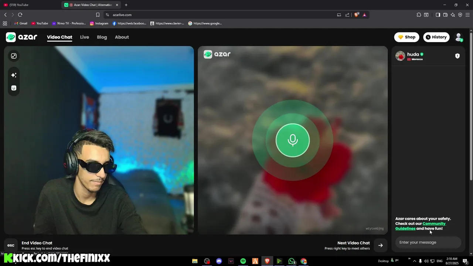This screenshot has width=473, height=266.
Task: Bookmark this page with the bookmark icon
Action: pos(98,15)
